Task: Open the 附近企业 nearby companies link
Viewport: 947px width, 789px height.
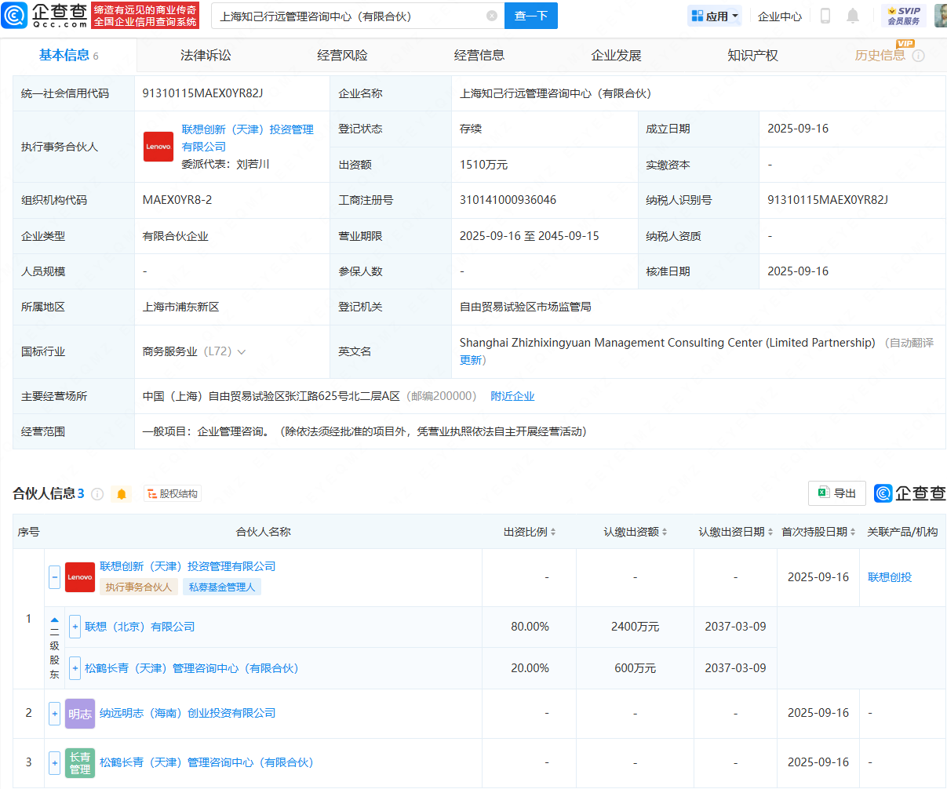Action: 512,396
